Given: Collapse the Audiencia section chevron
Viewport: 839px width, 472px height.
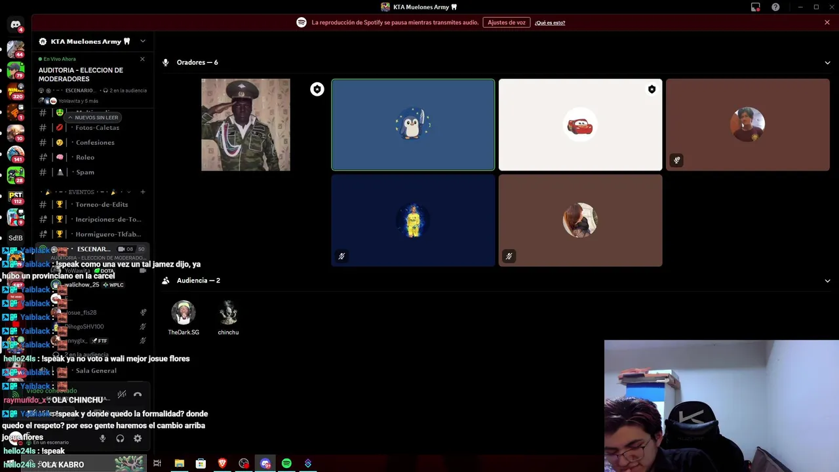Looking at the screenshot, I should (x=827, y=281).
